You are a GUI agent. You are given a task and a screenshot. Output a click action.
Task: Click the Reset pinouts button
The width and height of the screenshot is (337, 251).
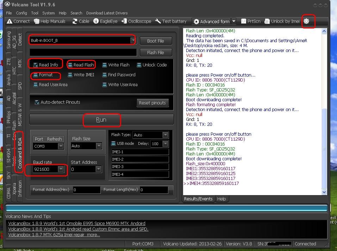[152, 103]
